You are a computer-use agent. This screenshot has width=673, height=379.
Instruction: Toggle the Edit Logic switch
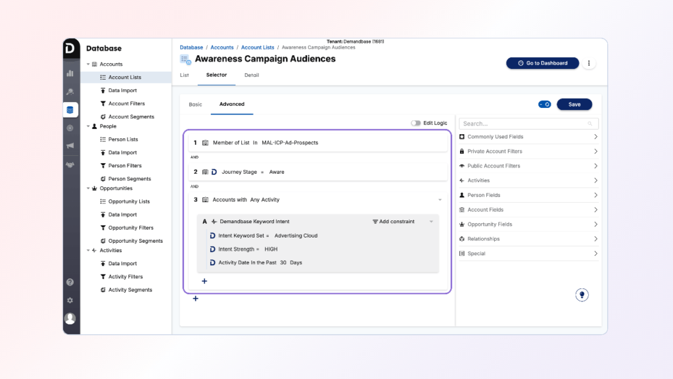pyautogui.click(x=415, y=123)
